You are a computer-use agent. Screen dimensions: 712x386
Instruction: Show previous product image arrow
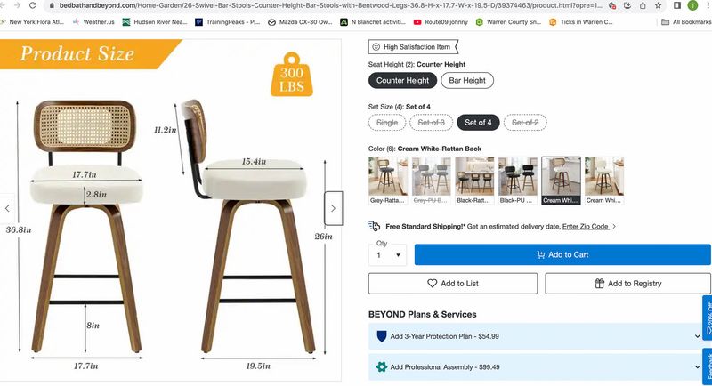[7, 208]
